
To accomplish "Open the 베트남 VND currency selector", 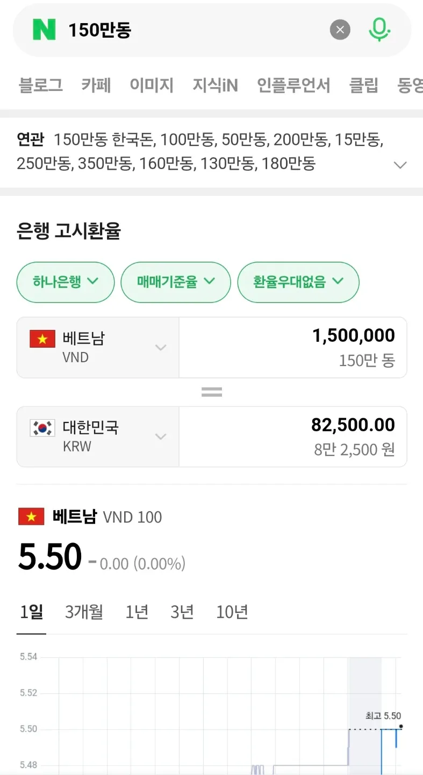I will tap(98, 347).
